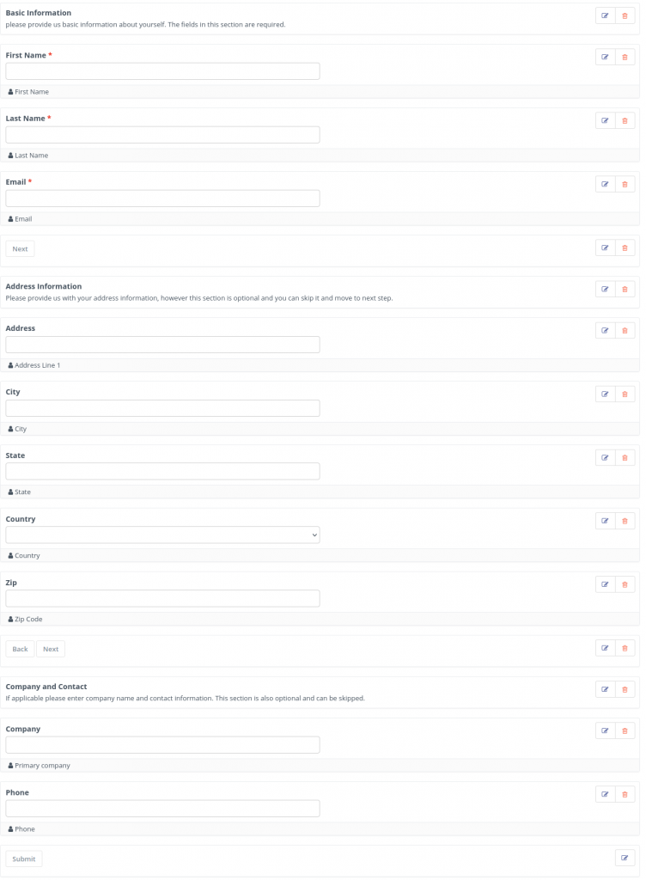
Task: Click the Submit button
Action: click(23, 859)
